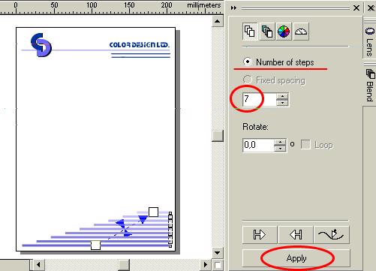Click the navigator box at scrollbar corner
Viewport: 376px width, 271px height.
pyautogui.click(x=218, y=265)
